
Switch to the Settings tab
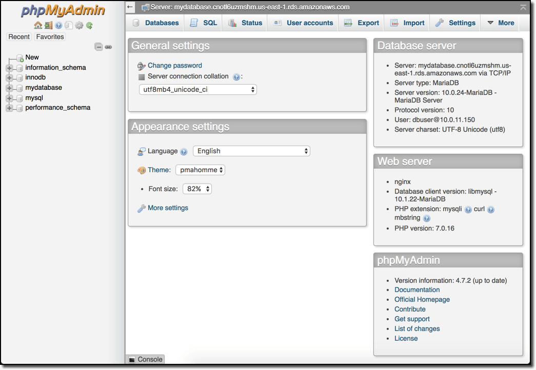tap(455, 23)
